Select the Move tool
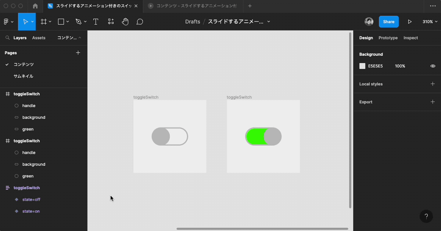 click(x=26, y=22)
